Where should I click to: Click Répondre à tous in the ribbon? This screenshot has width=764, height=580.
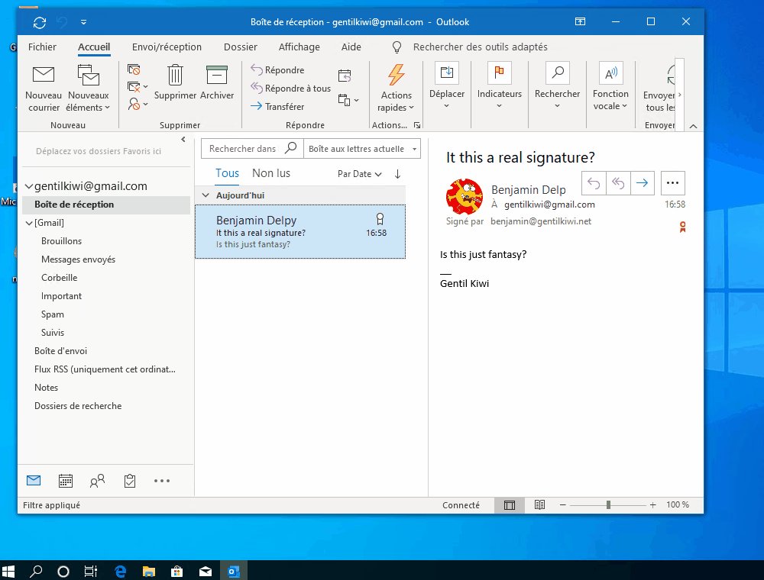291,88
